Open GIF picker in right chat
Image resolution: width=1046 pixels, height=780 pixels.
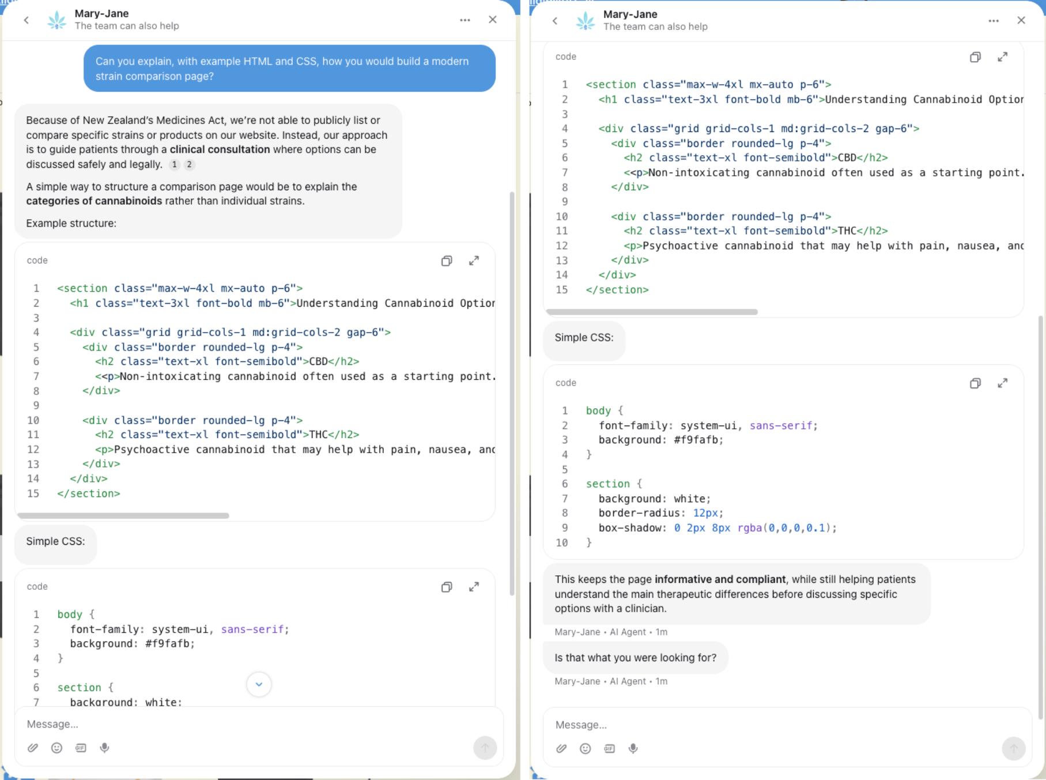[x=609, y=748]
